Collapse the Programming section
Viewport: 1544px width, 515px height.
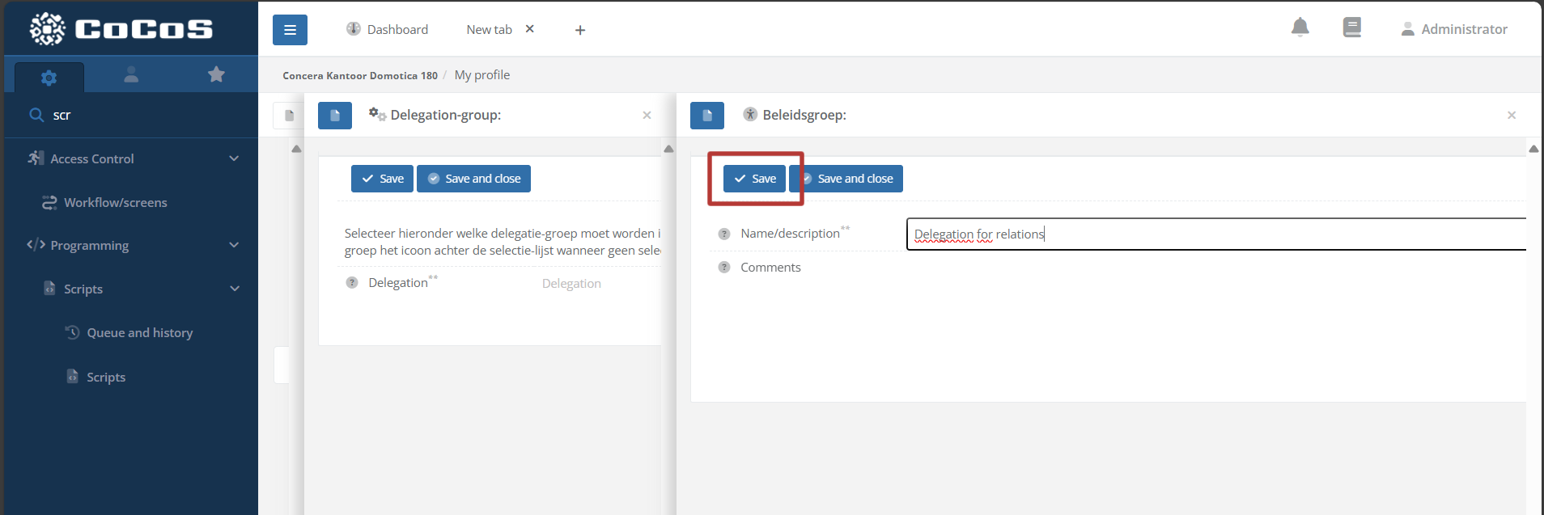[234, 245]
